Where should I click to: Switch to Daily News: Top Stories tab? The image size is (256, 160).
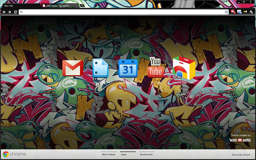pyautogui.click(x=60, y=6)
